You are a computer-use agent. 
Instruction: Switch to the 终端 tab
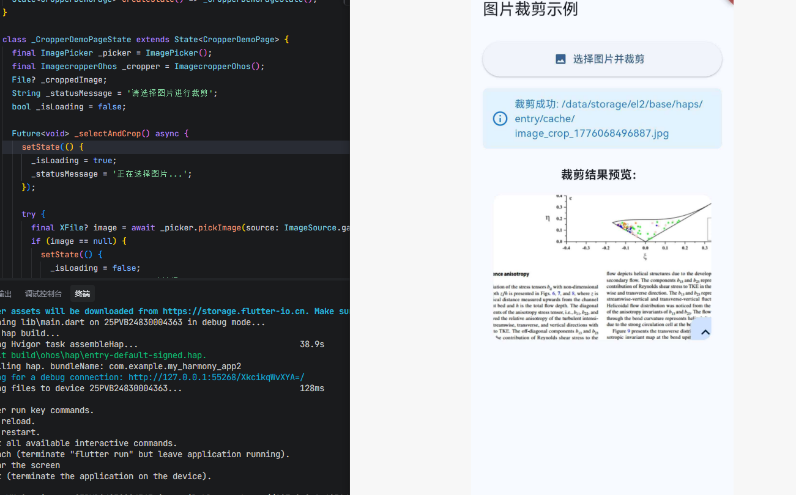[x=82, y=294]
